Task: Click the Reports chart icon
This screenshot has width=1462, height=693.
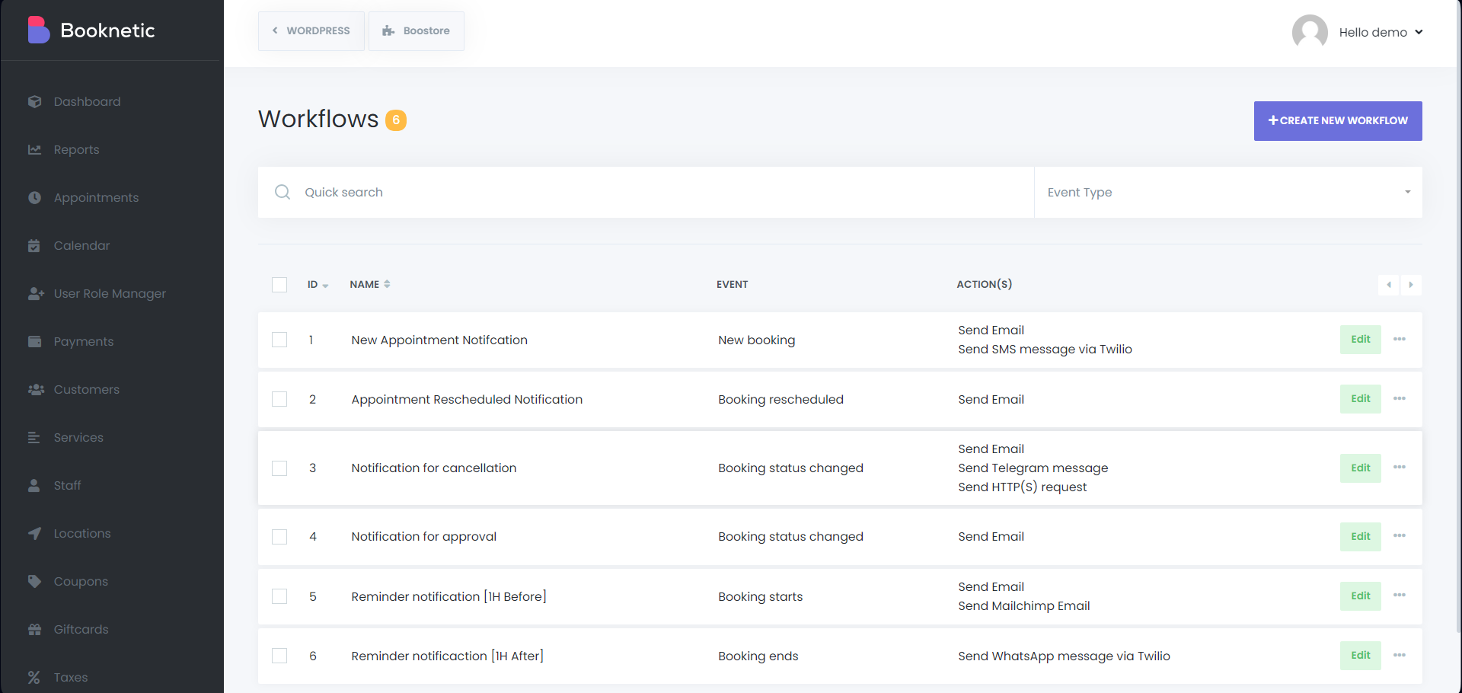Action: (x=34, y=150)
